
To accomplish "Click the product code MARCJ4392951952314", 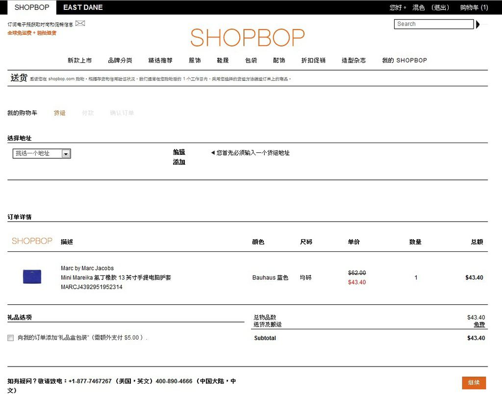I will 92,287.
